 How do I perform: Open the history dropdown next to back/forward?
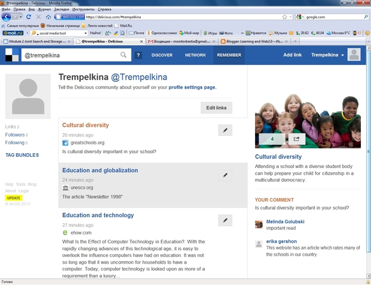pos(21,17)
